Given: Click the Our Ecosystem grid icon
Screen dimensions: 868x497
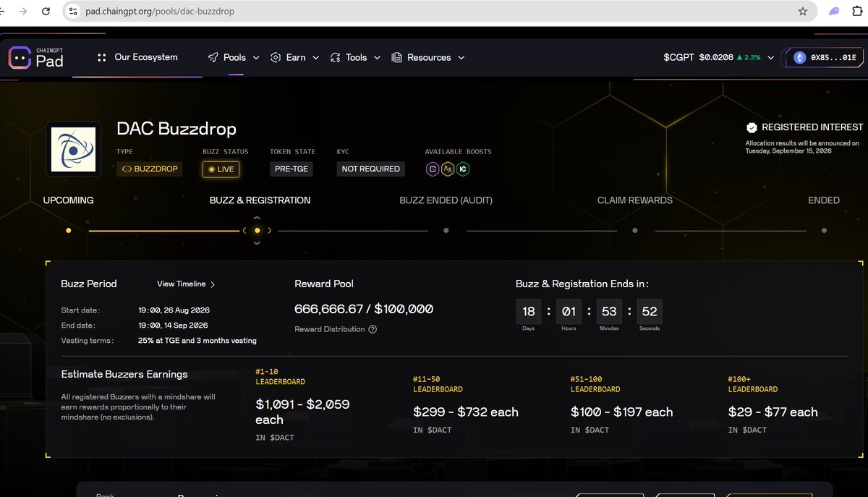Looking at the screenshot, I should [x=102, y=58].
